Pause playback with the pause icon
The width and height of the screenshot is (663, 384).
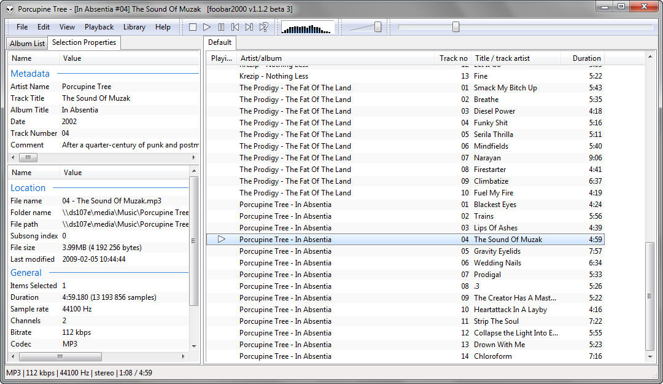[221, 27]
